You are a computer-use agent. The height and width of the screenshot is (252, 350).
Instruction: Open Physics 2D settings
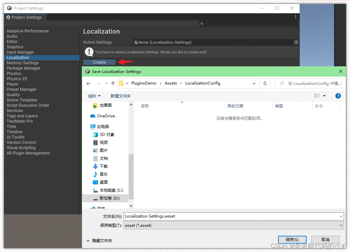(17, 79)
